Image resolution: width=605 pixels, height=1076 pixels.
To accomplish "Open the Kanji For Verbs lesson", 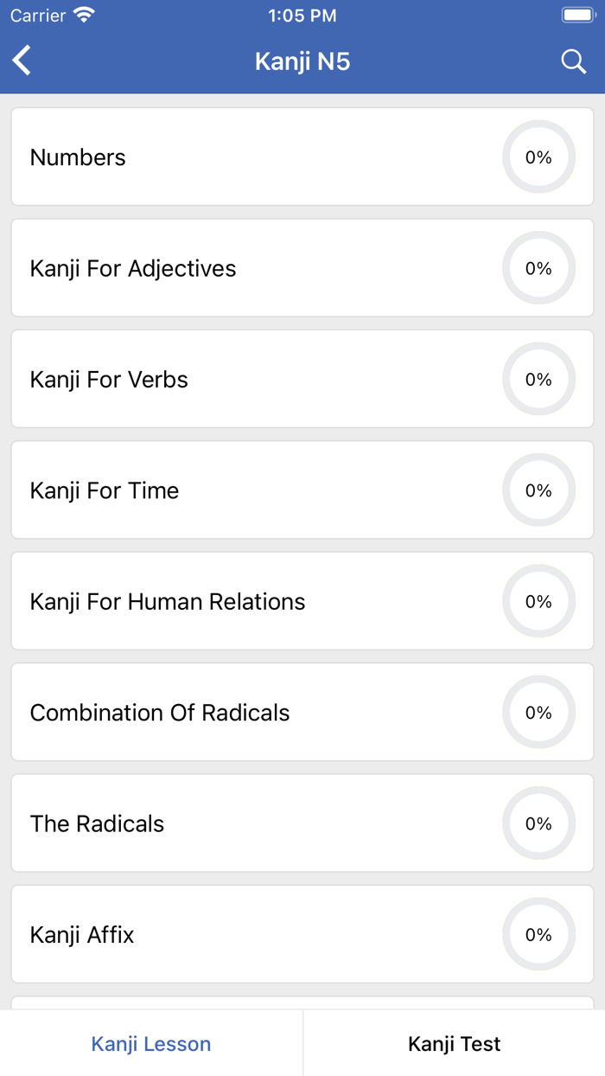I will tap(109, 380).
